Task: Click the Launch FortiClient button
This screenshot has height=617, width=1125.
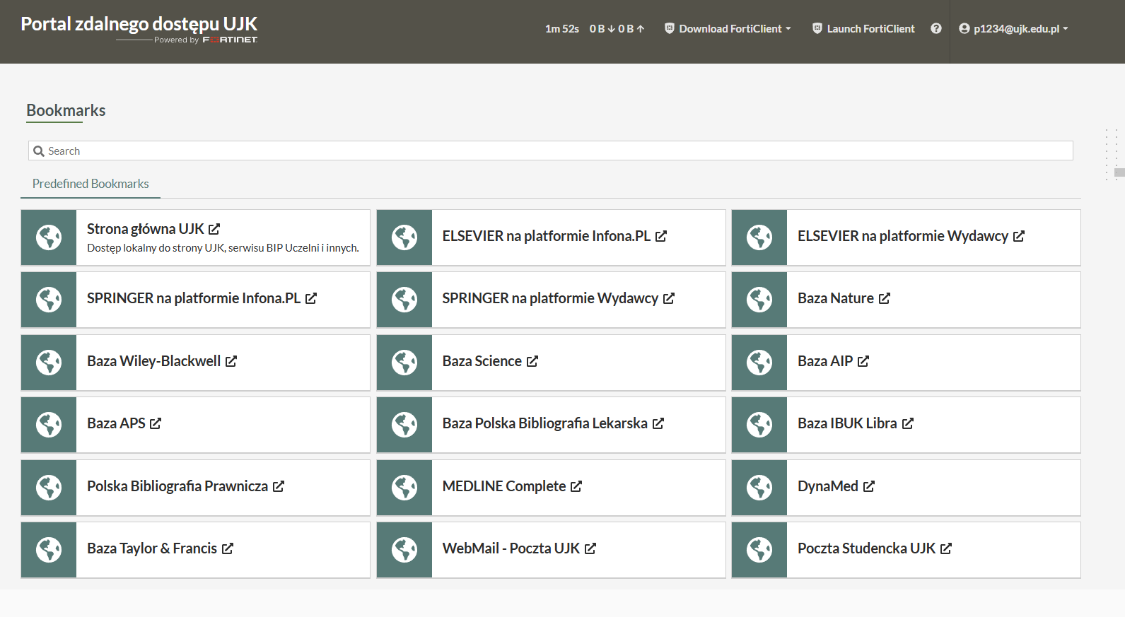Action: [x=863, y=29]
